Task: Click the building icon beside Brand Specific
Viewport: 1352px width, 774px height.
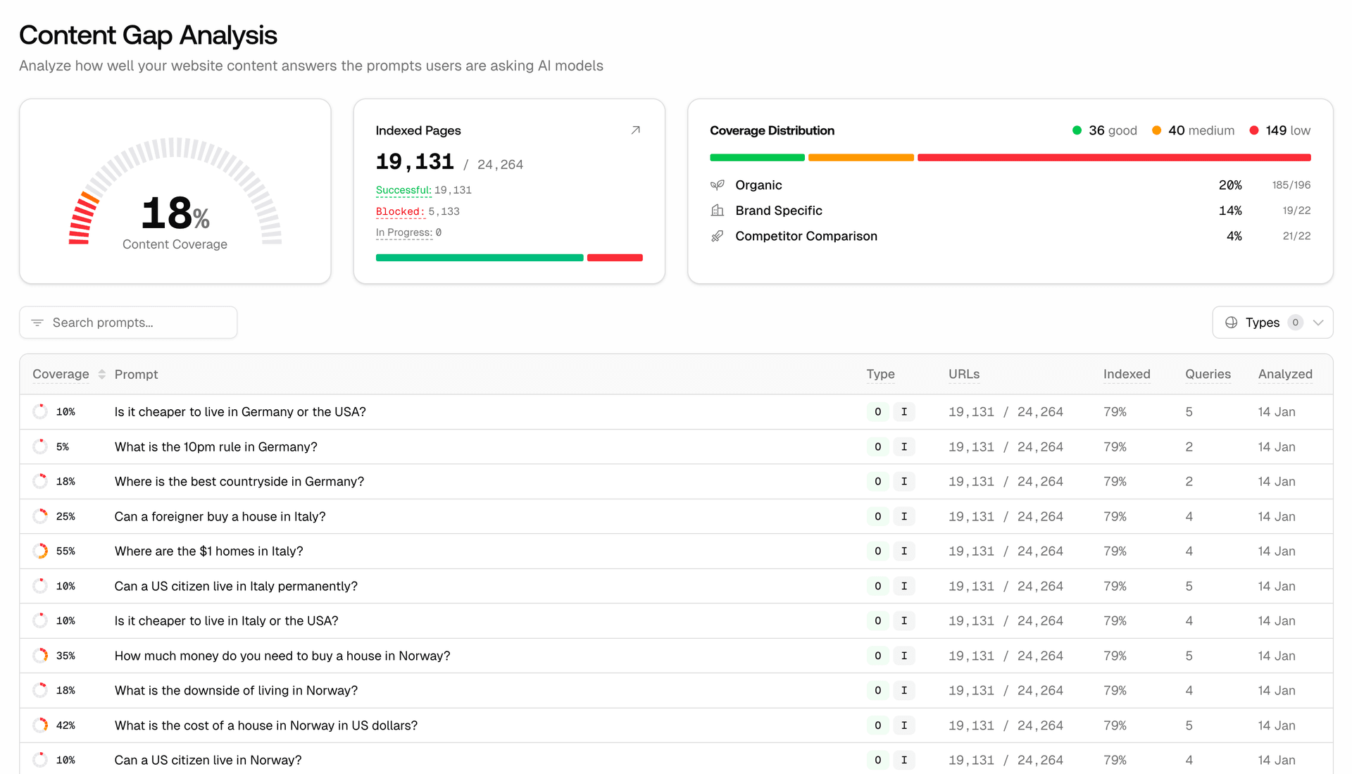Action: point(718,210)
